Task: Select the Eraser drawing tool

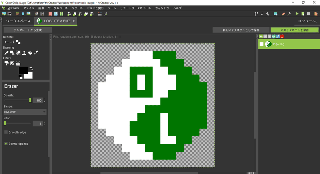Action: (x=18, y=53)
